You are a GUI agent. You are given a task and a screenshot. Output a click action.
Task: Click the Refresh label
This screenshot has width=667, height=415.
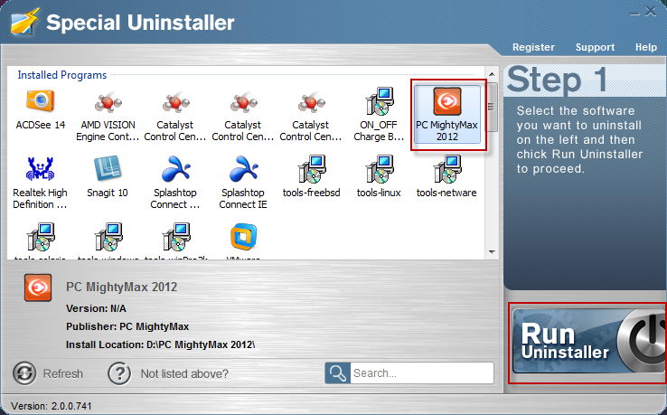click(x=63, y=373)
